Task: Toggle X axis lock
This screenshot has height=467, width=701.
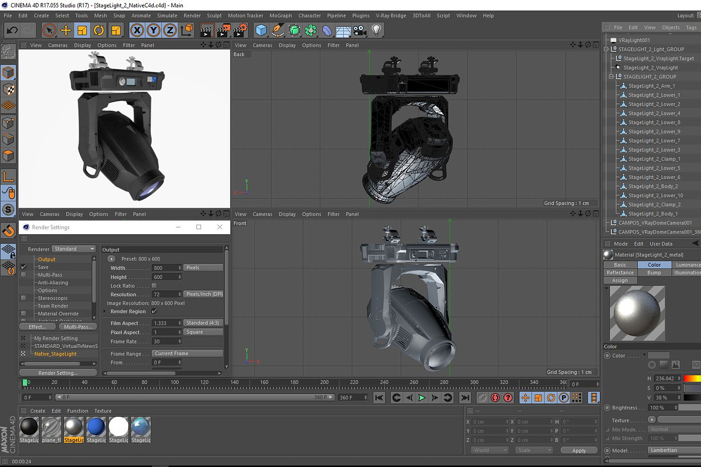Action: click(x=137, y=30)
